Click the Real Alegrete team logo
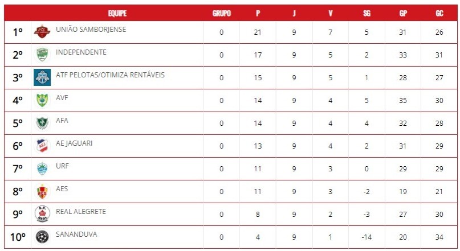The image size is (460, 251). point(42,214)
